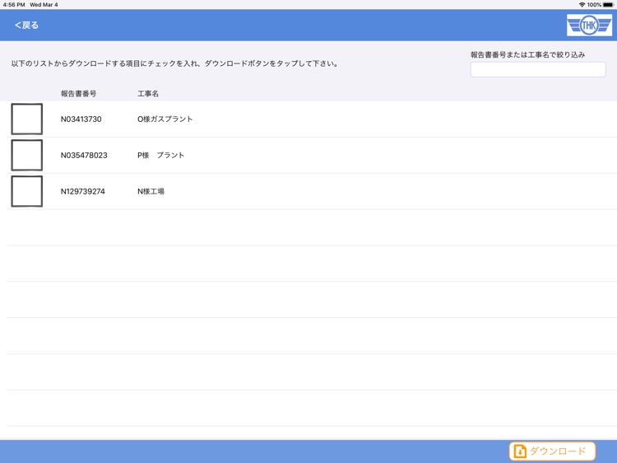Tap the battery status icon
This screenshot has width=617, height=463.
608,5
